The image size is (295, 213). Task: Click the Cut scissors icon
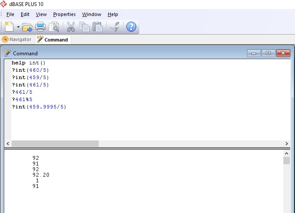[x=71, y=27]
